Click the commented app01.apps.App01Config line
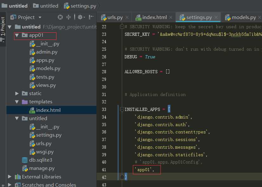 [168, 162]
